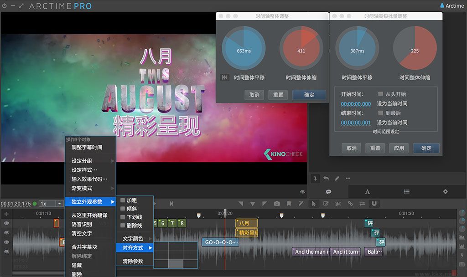
Task: Open the subtitle list panel icon
Action: pyautogui.click(x=407, y=192)
